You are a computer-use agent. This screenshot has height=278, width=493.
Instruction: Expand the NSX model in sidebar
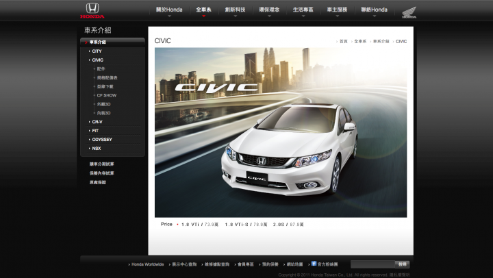[97, 149]
